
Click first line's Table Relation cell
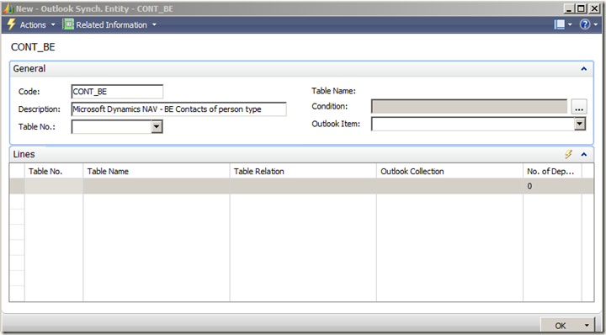pos(303,186)
